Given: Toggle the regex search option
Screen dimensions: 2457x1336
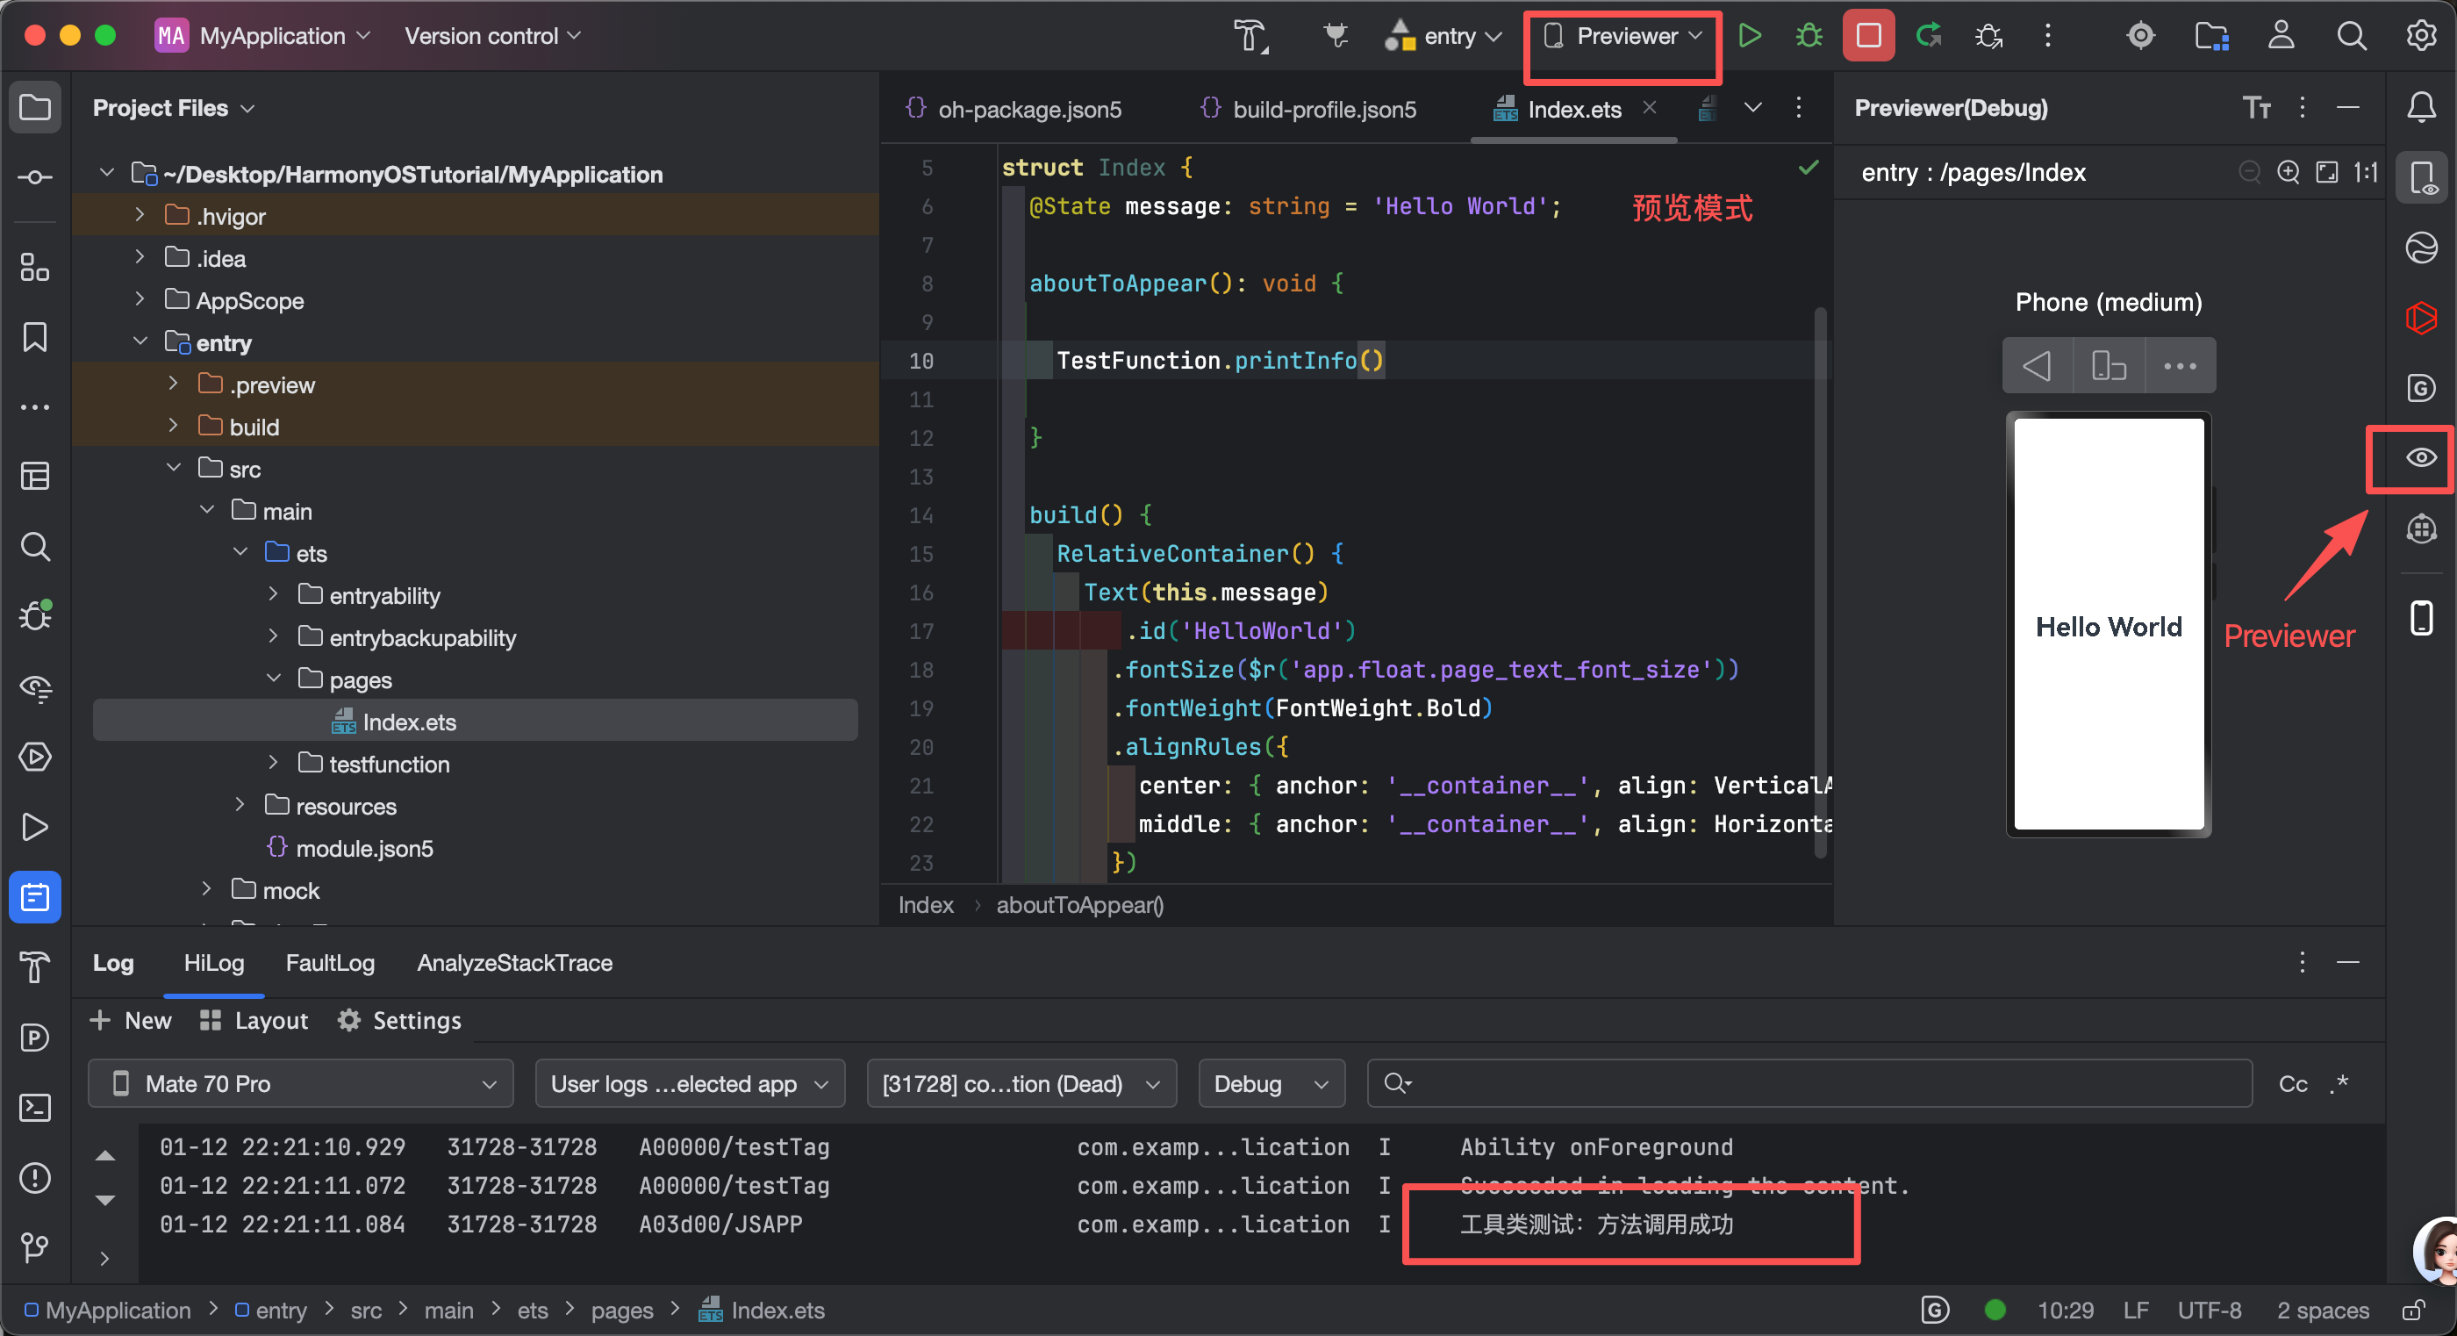Looking at the screenshot, I should point(2339,1084).
